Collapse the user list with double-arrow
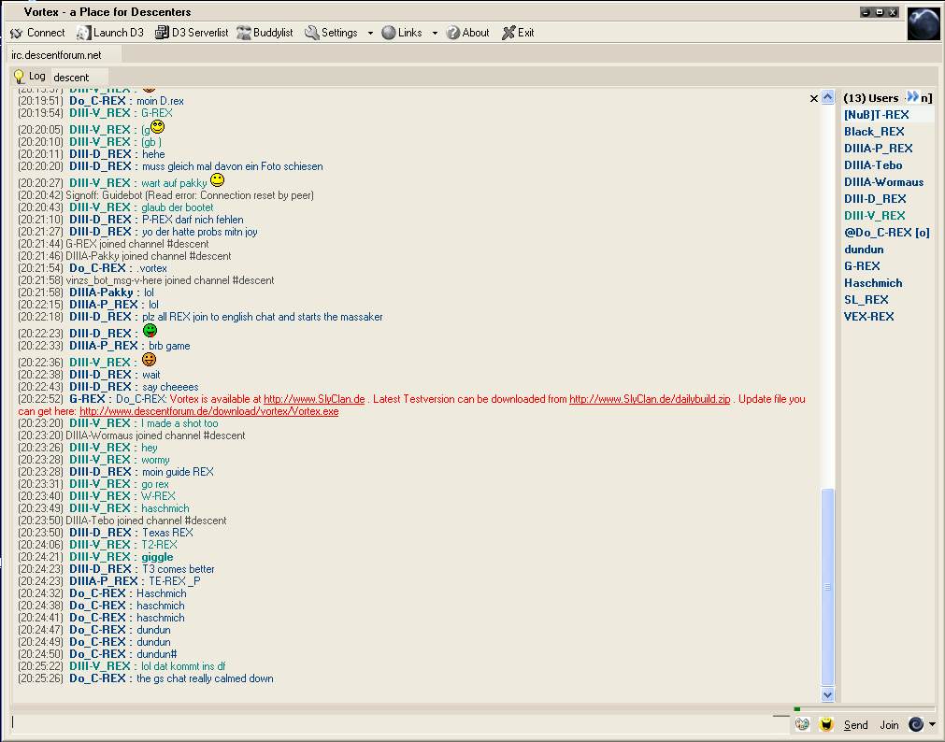Image resolution: width=945 pixels, height=742 pixels. pyautogui.click(x=912, y=97)
